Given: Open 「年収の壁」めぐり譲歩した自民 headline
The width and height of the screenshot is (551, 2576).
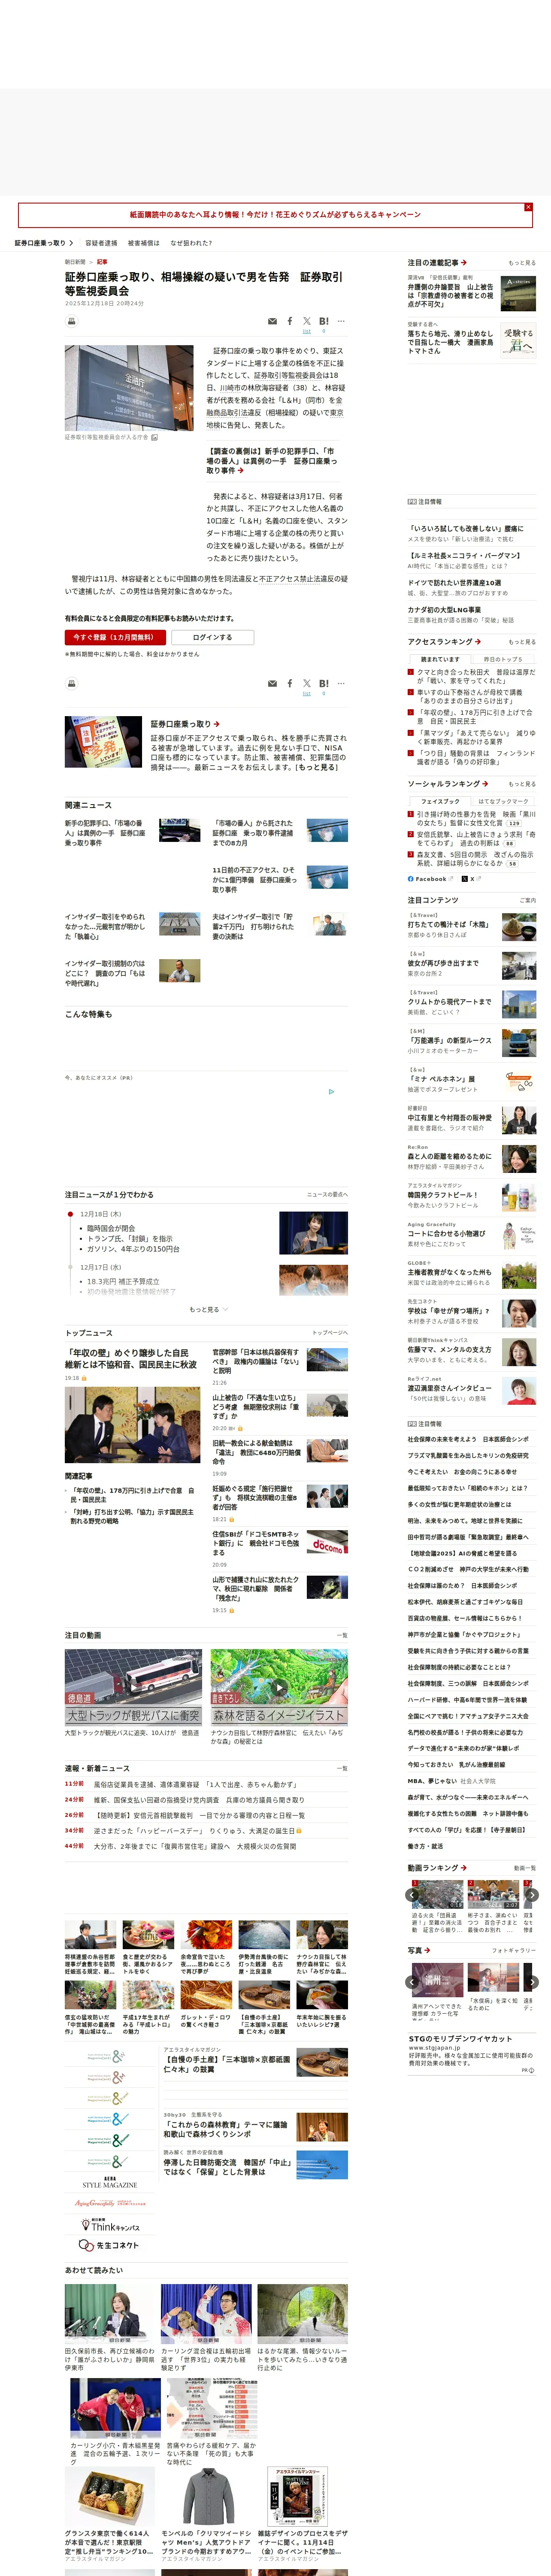Looking at the screenshot, I should click(131, 1359).
